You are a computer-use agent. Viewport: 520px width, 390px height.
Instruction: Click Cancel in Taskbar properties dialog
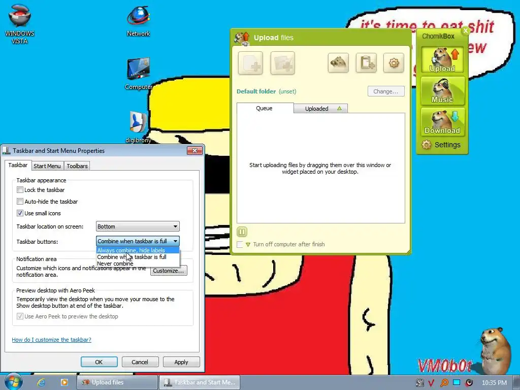click(140, 362)
